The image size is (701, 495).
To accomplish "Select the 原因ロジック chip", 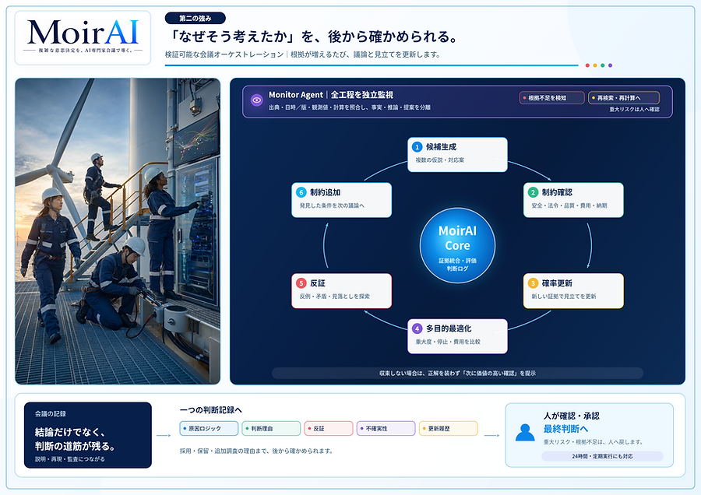I will pos(209,428).
